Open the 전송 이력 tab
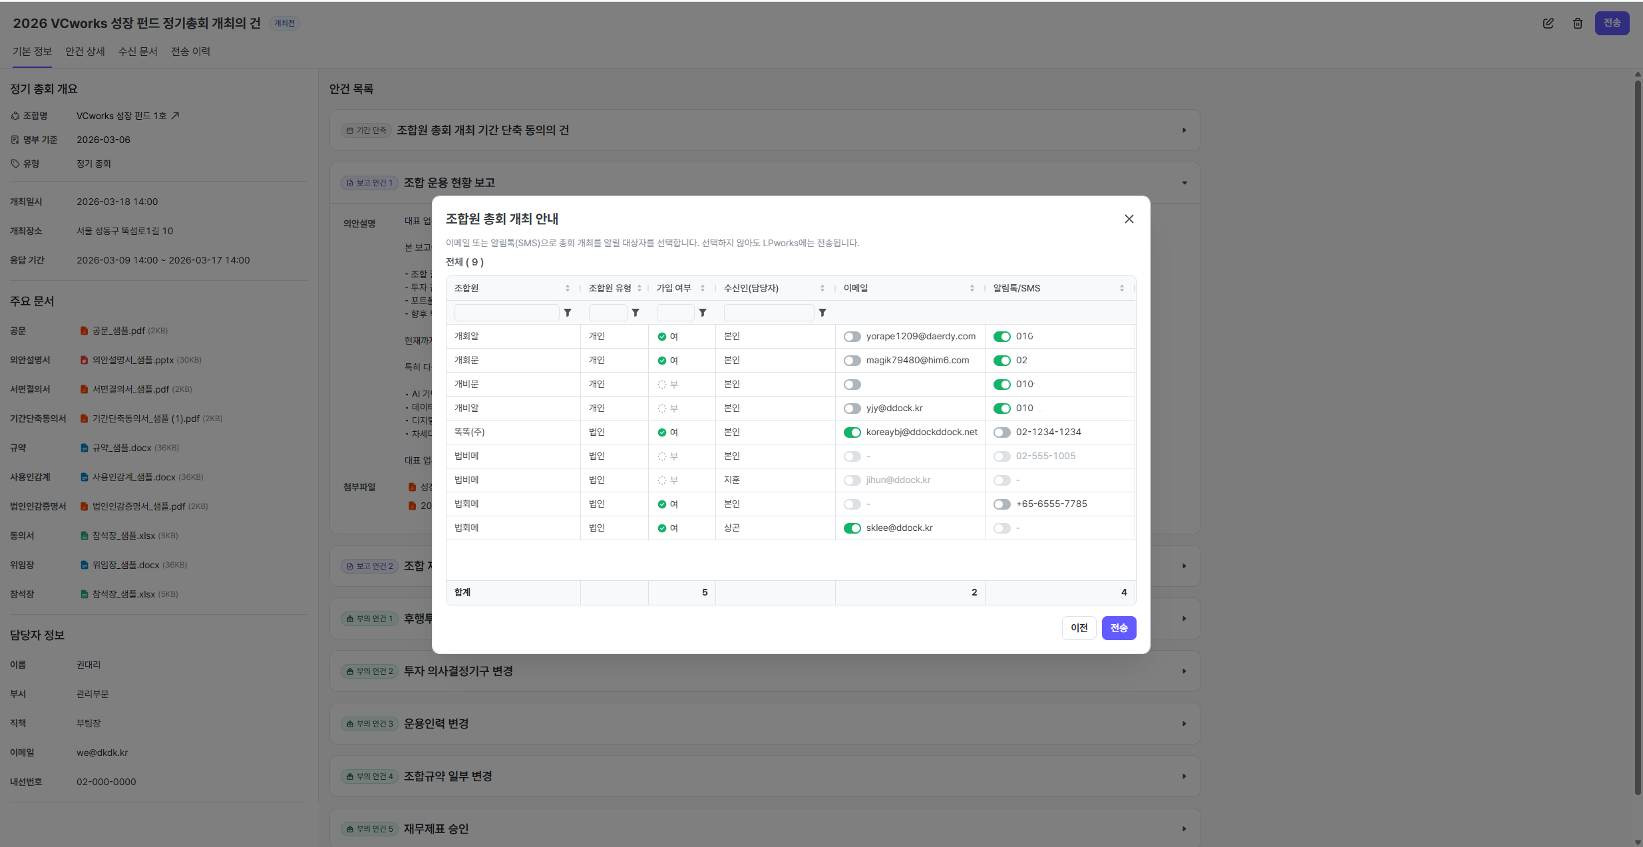 [190, 51]
